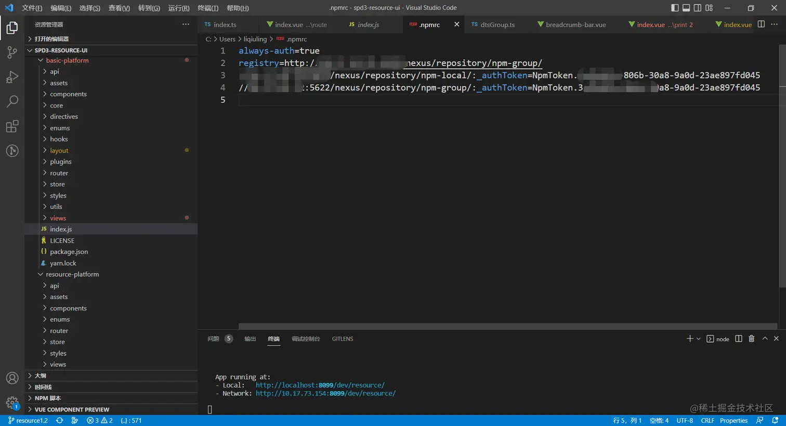Viewport: 786px width, 426px height.
Task: Click the liqiuling breadcrumb segment
Action: (x=255, y=39)
